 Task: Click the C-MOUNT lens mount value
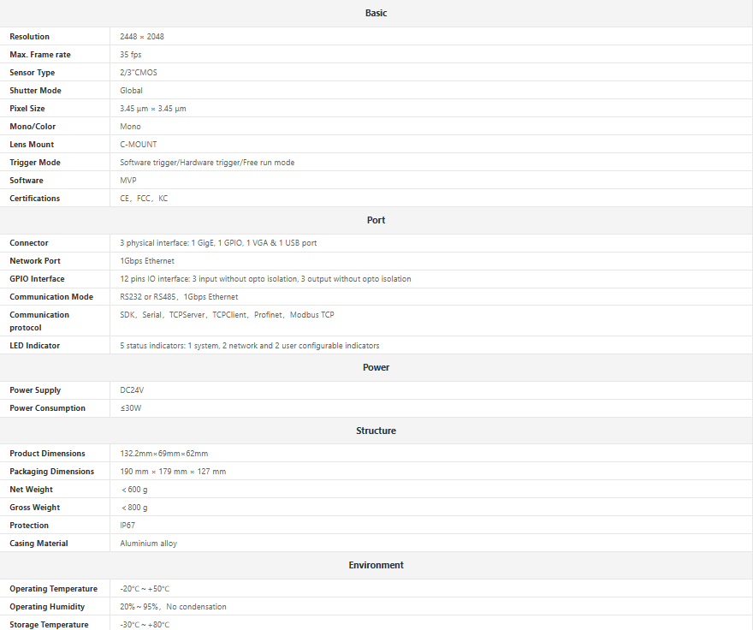(139, 145)
